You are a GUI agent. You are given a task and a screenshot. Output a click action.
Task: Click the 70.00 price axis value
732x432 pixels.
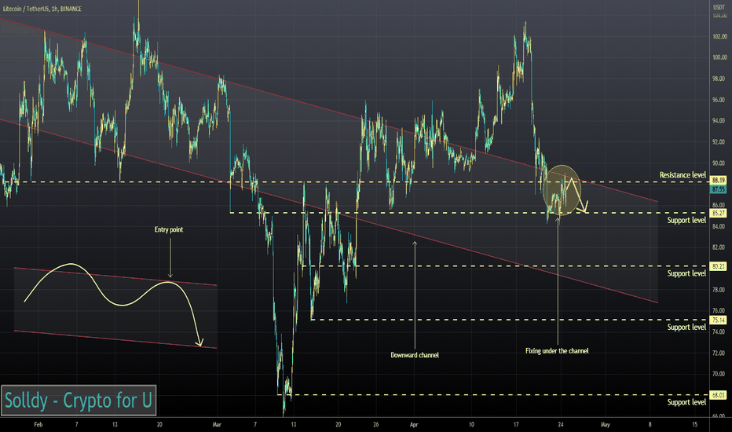click(x=719, y=374)
